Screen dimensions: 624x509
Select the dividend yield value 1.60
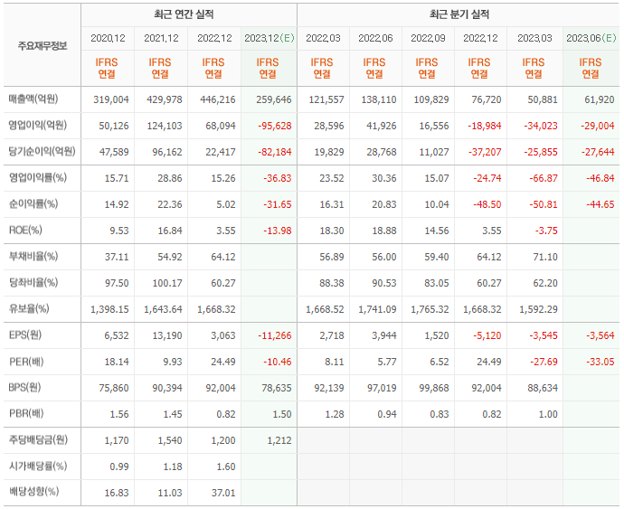tap(226, 467)
